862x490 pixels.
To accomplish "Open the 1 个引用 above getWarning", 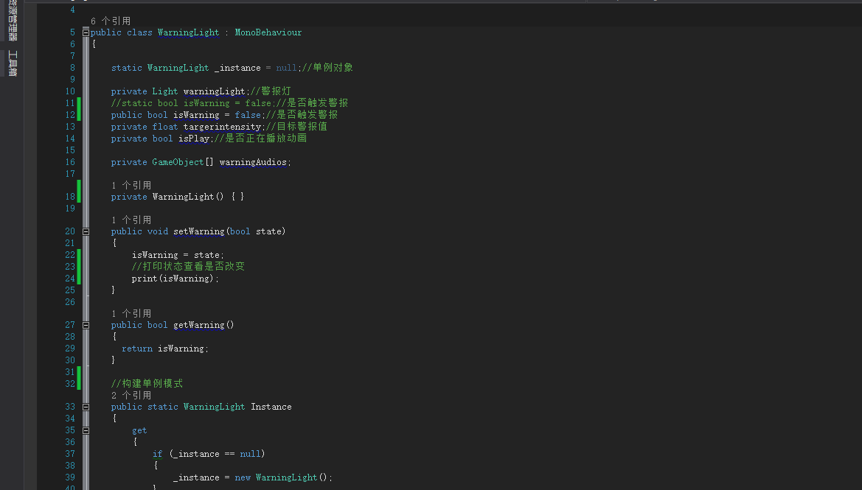I will click(x=131, y=313).
